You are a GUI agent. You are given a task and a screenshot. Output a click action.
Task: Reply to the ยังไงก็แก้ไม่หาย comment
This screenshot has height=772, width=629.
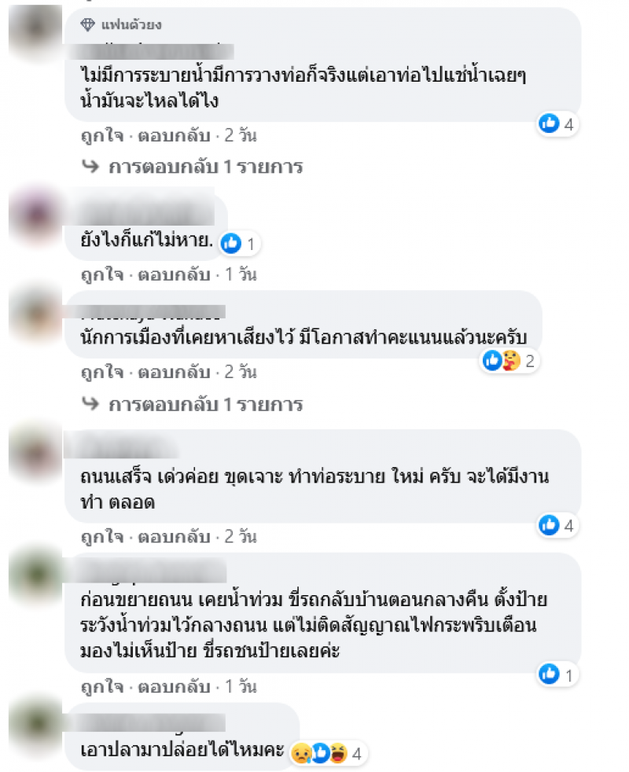[x=174, y=274]
